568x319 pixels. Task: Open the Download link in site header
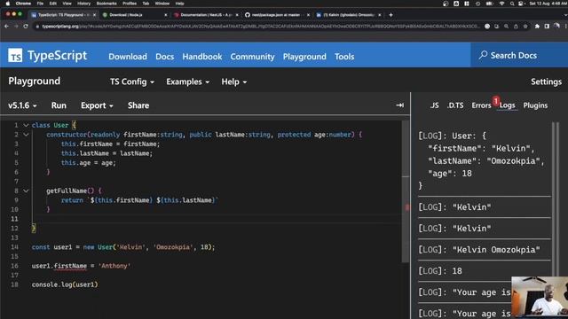tap(128, 57)
